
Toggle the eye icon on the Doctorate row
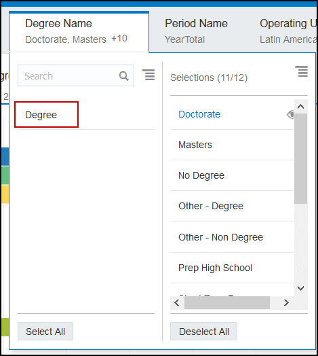[x=290, y=114]
